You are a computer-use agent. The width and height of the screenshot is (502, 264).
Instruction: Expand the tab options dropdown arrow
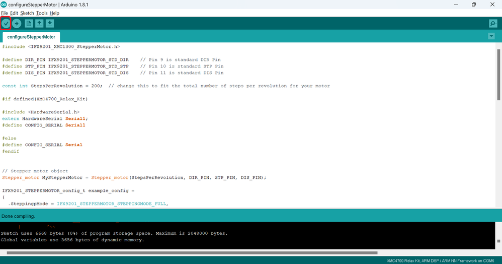(x=491, y=36)
